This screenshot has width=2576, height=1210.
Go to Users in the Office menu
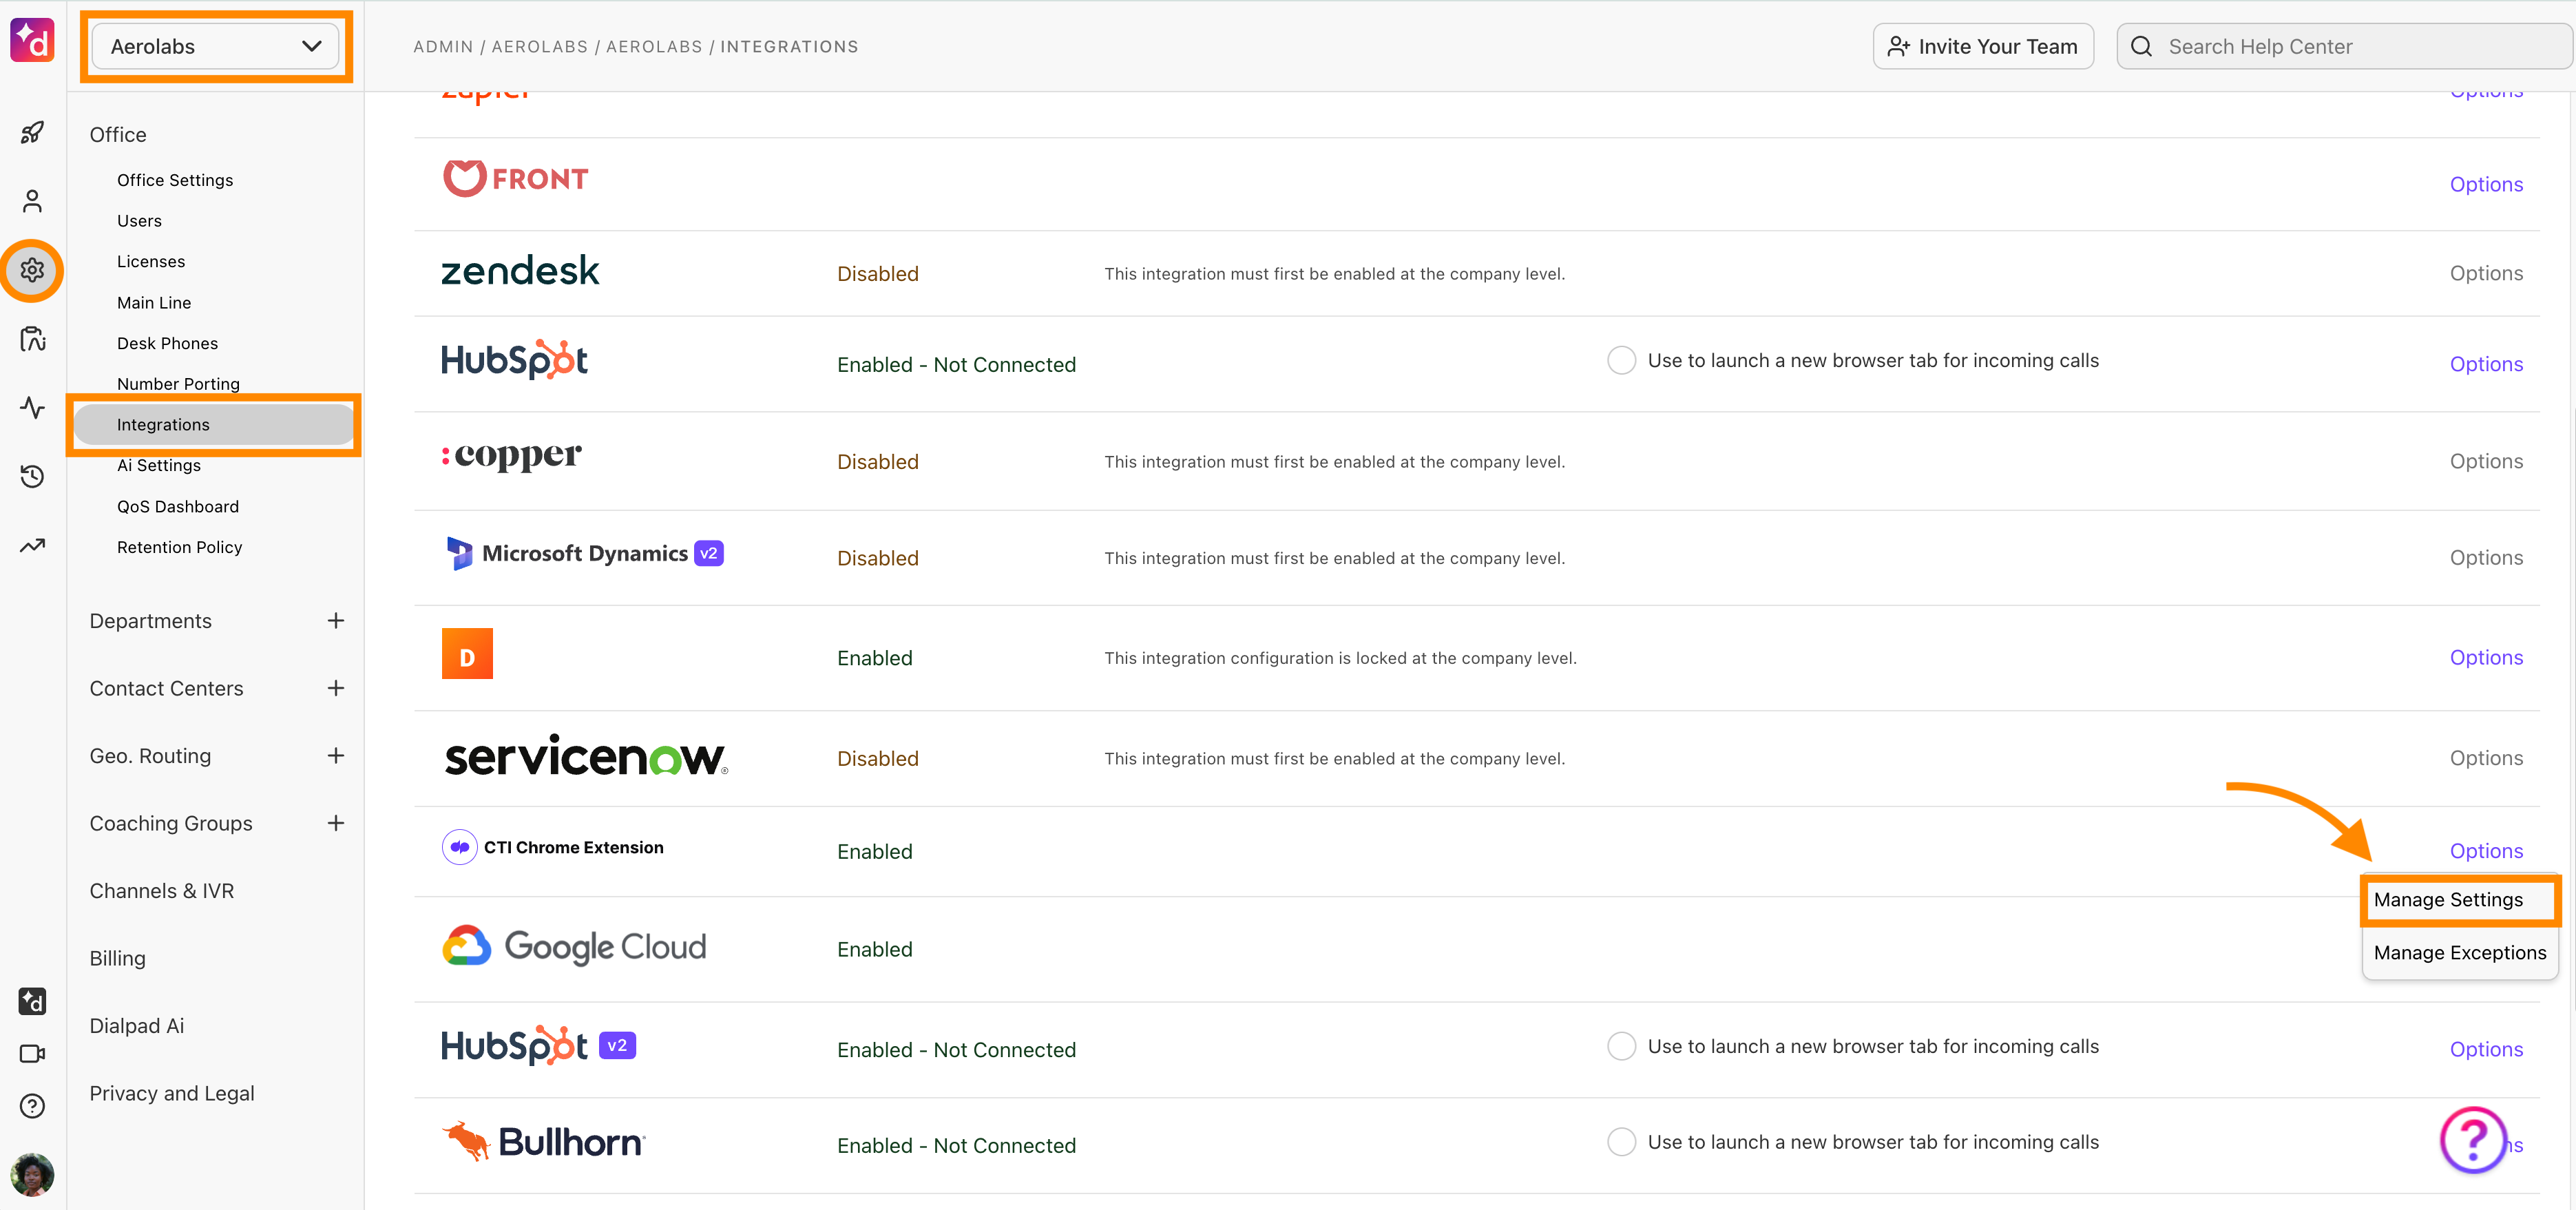pos(139,221)
